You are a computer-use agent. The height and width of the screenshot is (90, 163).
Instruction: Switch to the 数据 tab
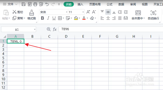(x=121, y=4)
